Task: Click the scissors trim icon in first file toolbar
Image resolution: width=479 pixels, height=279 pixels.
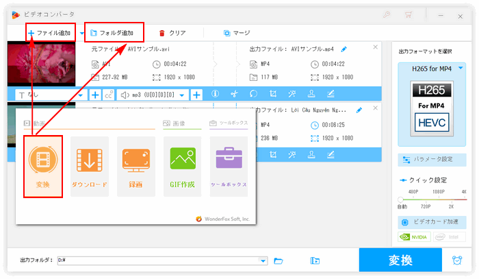Action: tap(233, 95)
